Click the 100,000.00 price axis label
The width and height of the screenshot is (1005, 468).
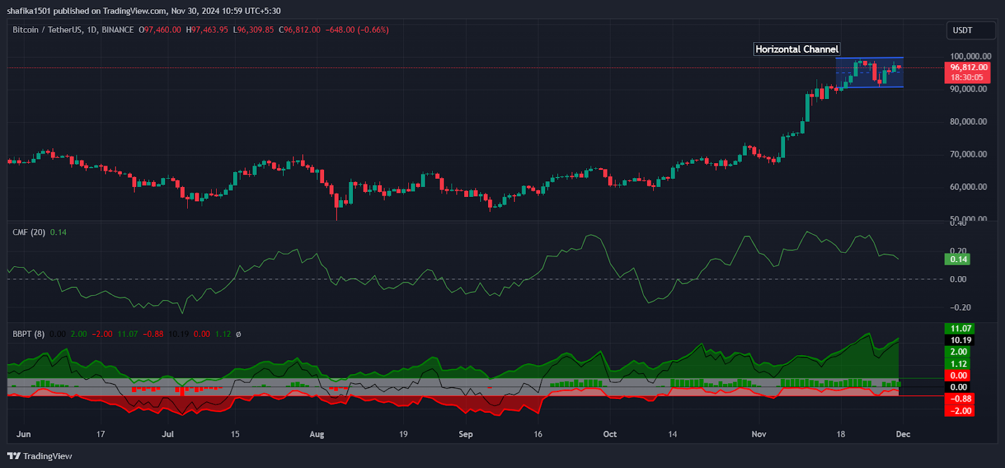(x=970, y=56)
